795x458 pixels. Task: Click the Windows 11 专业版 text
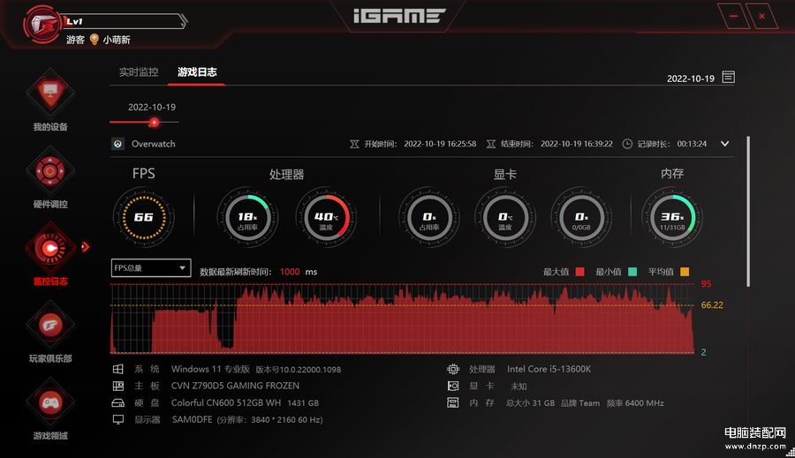[210, 370]
